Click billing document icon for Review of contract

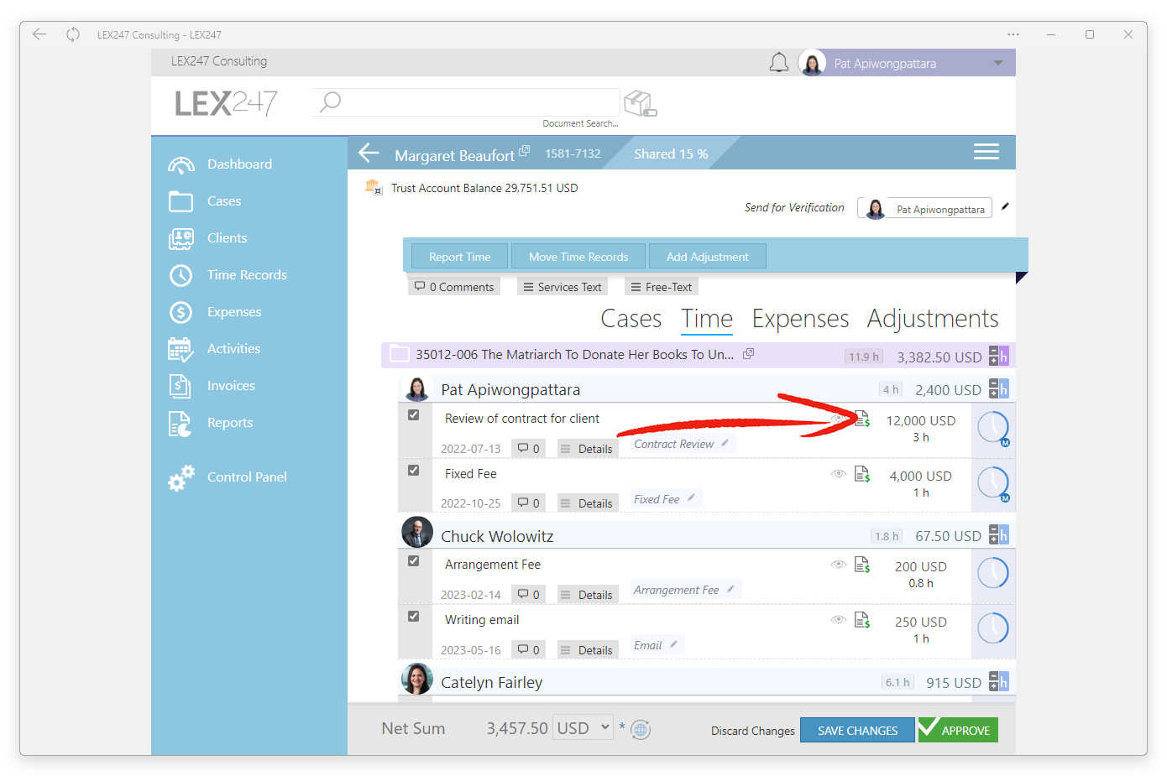coord(862,419)
